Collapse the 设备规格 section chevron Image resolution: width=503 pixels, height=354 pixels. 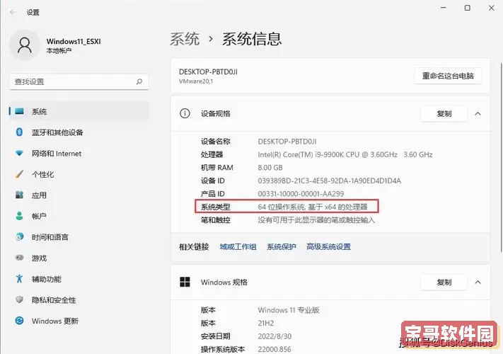click(x=478, y=113)
